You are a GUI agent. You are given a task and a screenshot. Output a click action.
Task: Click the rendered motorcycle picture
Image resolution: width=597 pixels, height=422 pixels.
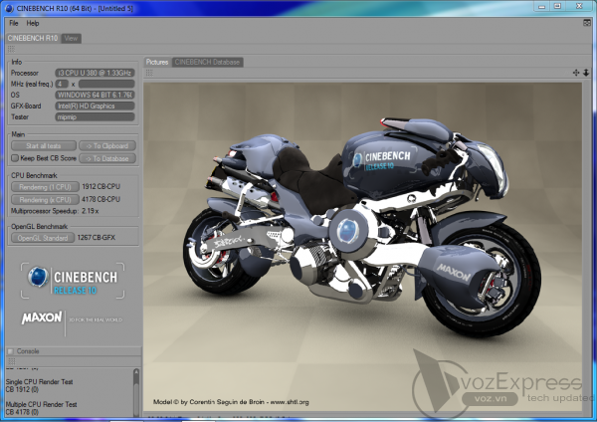pyautogui.click(x=362, y=248)
